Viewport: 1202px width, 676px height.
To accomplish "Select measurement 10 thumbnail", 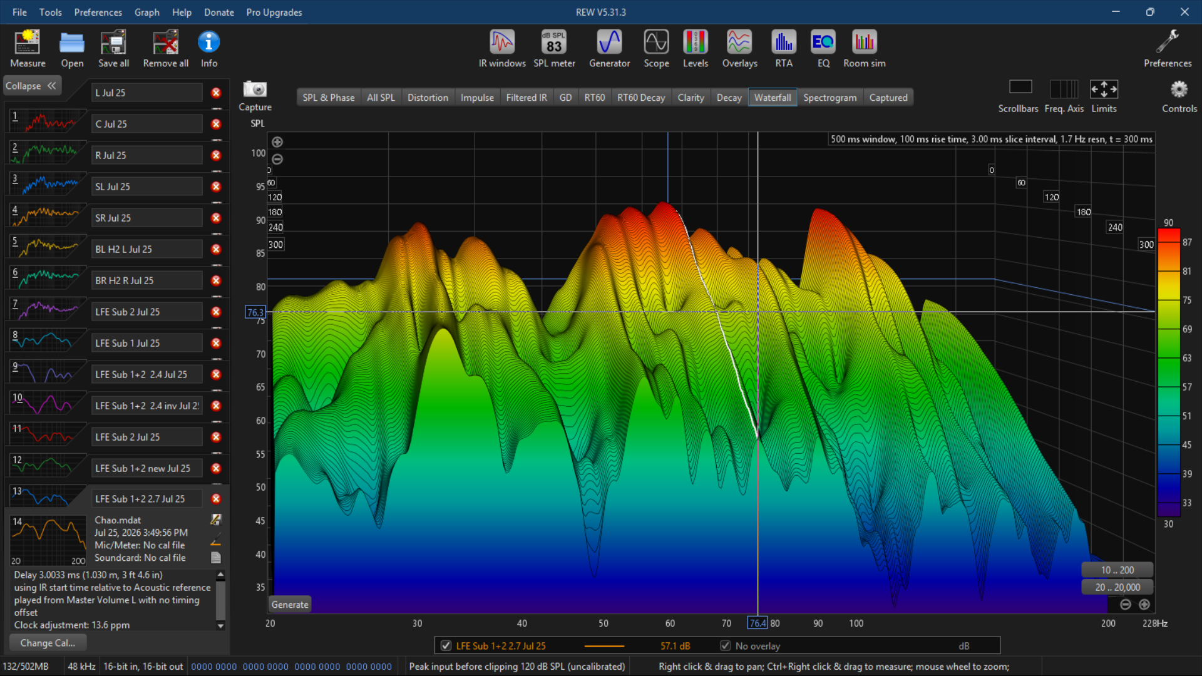I will tap(48, 402).
